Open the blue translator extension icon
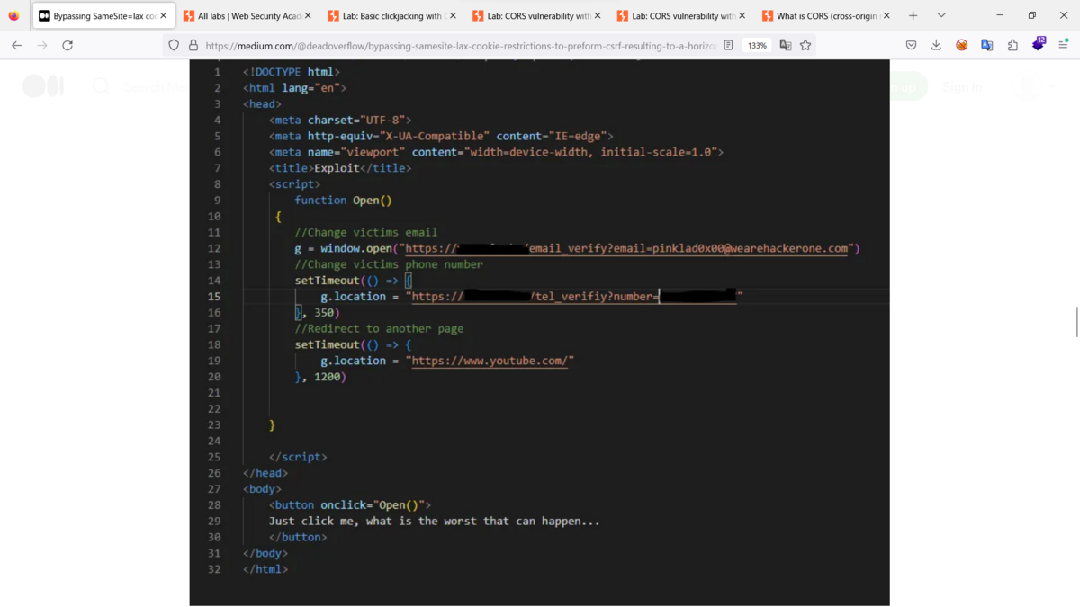Image resolution: width=1080 pixels, height=607 pixels. (987, 45)
